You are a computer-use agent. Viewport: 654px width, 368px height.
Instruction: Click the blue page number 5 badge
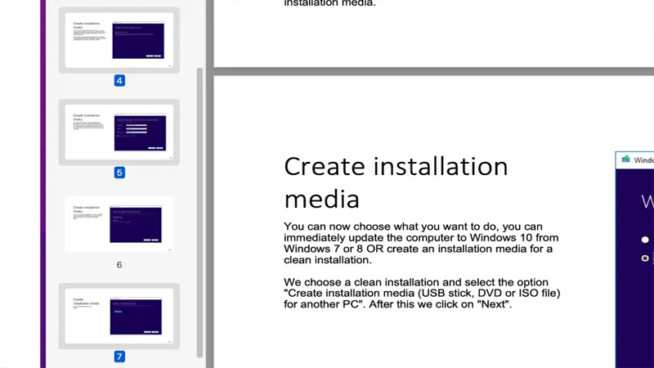pyautogui.click(x=119, y=173)
